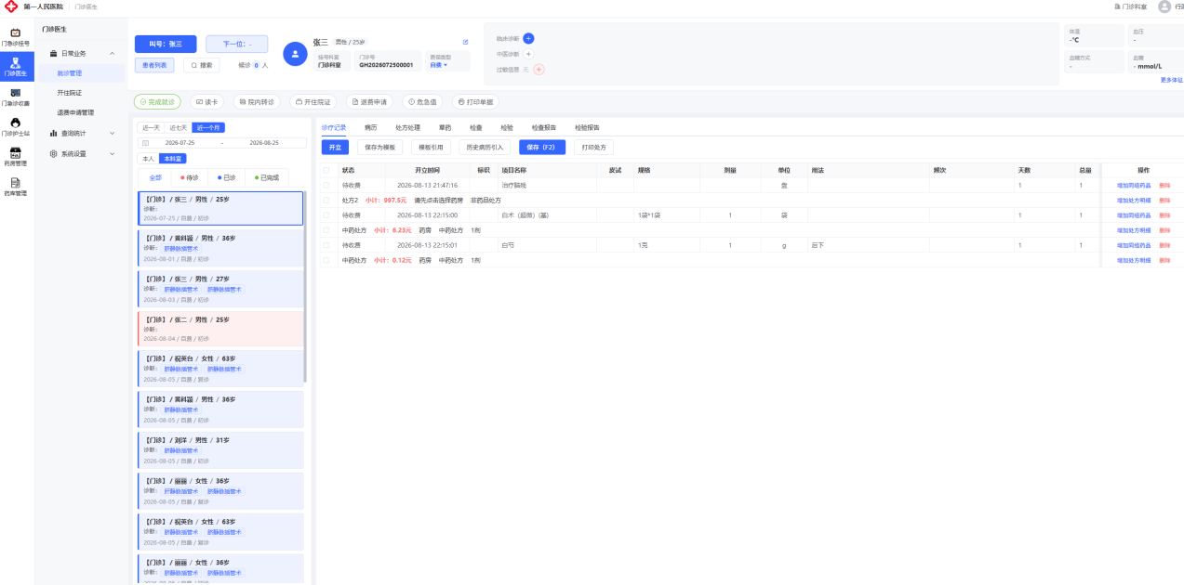Open the 药库管理 sidebar module

[16, 187]
